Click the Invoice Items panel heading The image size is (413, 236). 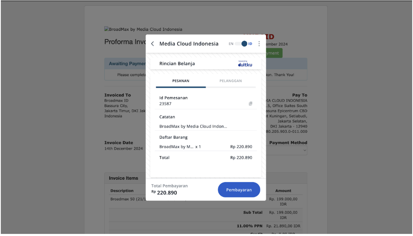click(123, 178)
